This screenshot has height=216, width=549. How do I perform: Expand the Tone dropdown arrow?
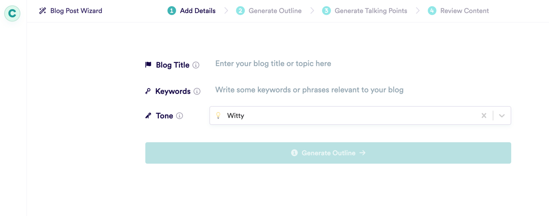coord(502,116)
